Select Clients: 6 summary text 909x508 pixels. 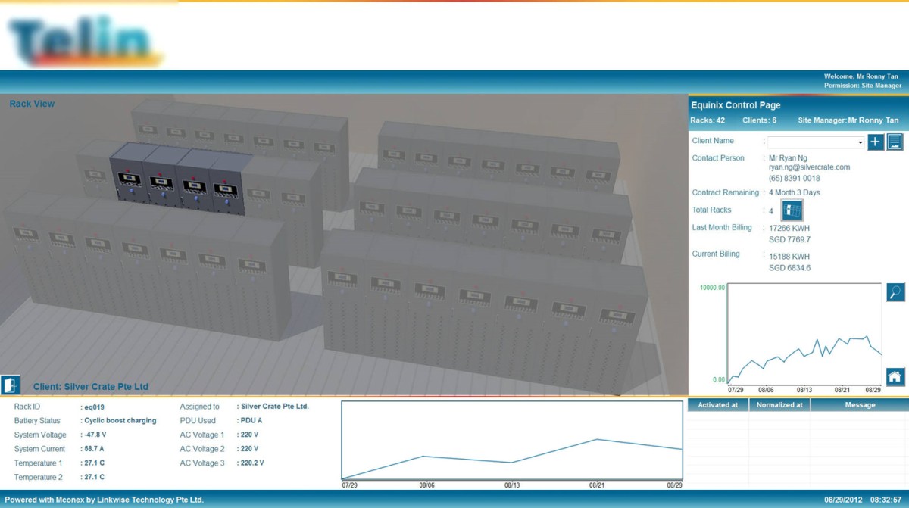pos(759,120)
